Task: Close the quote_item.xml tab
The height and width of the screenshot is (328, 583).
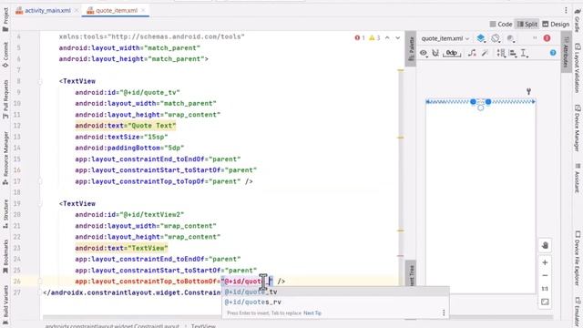Action: pyautogui.click(x=143, y=10)
